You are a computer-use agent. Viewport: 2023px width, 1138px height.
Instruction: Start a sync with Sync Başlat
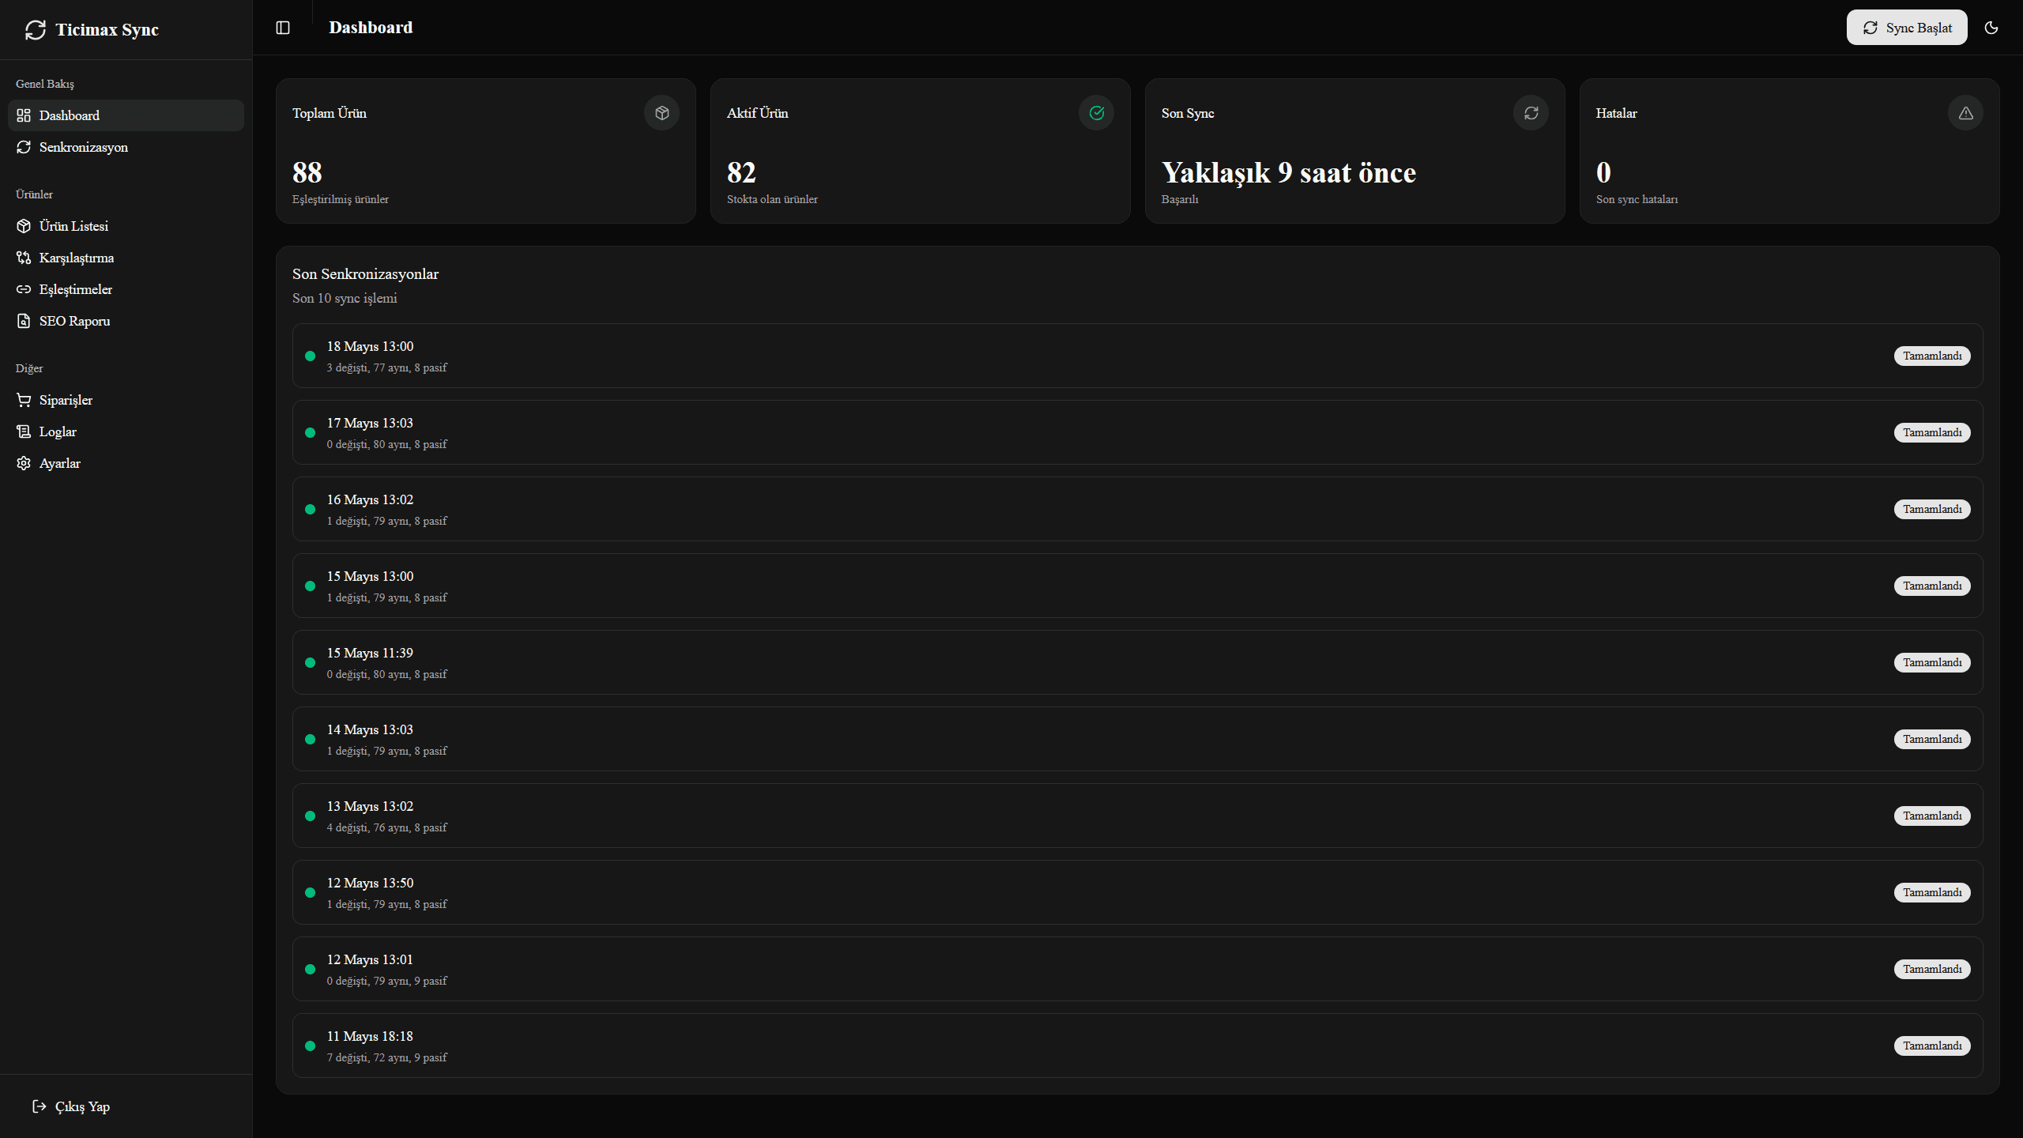[1907, 28]
